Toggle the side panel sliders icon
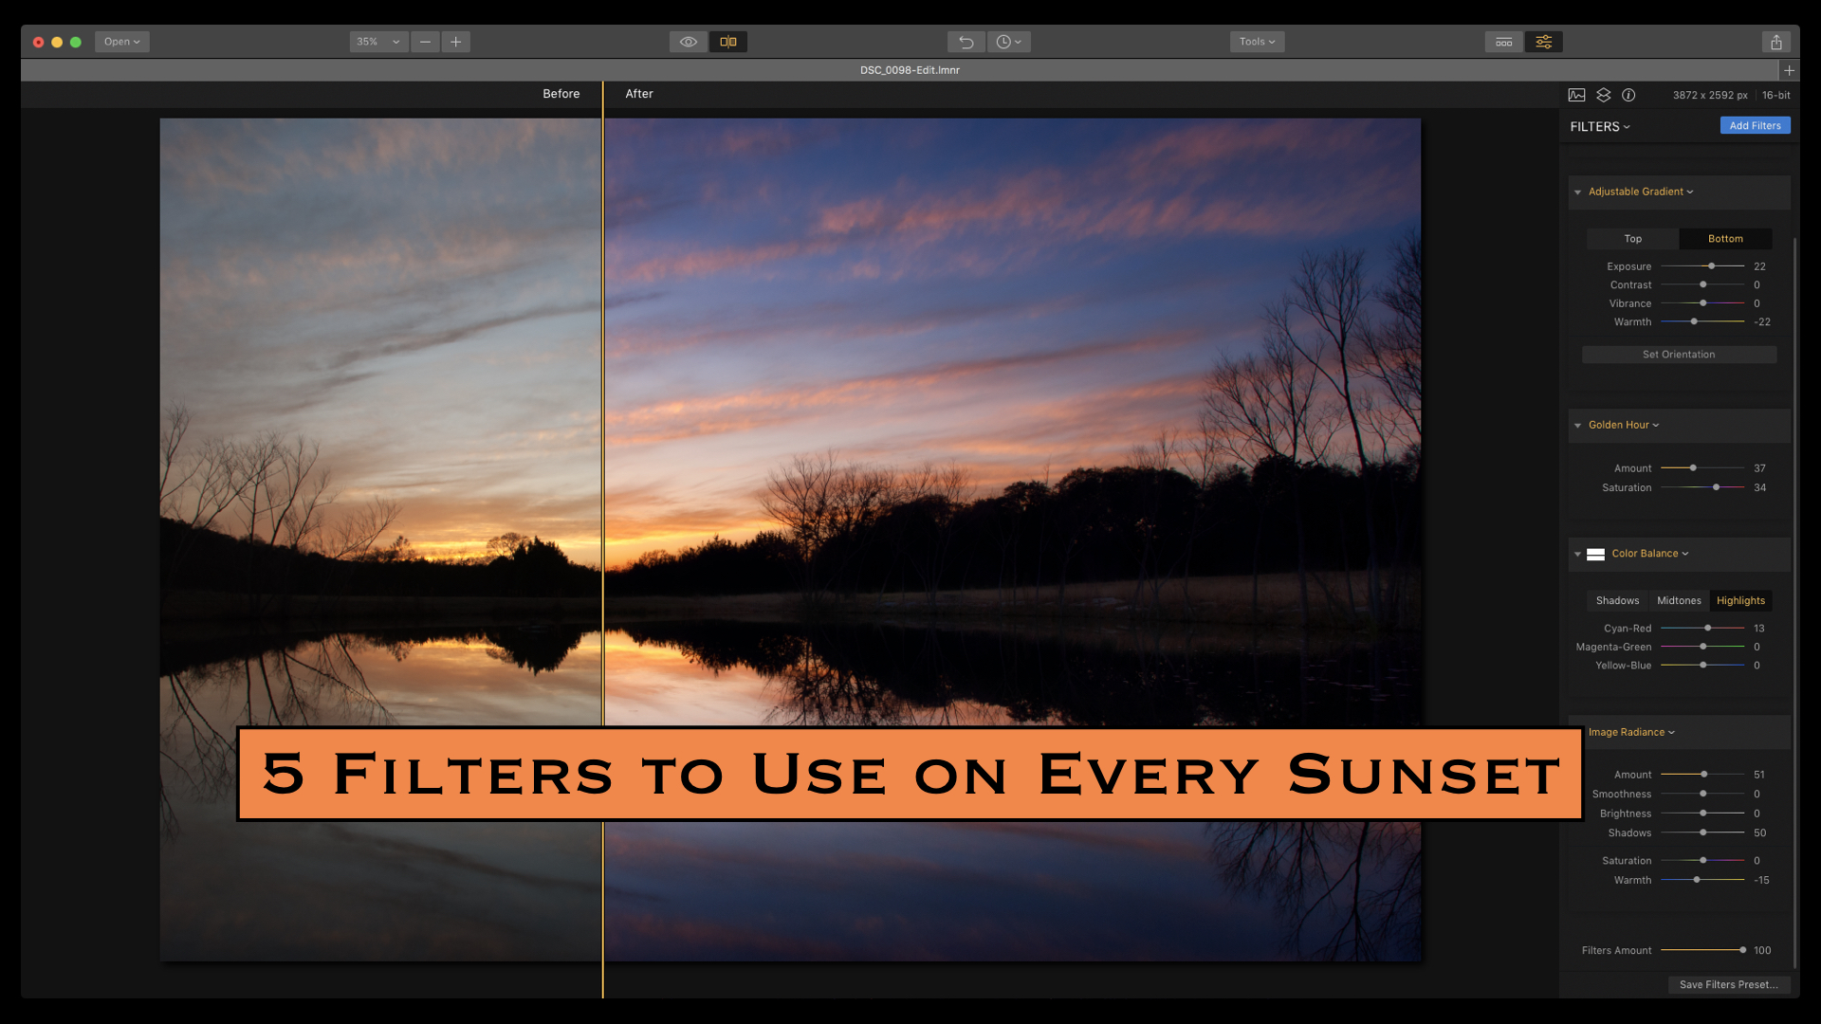 1544,42
